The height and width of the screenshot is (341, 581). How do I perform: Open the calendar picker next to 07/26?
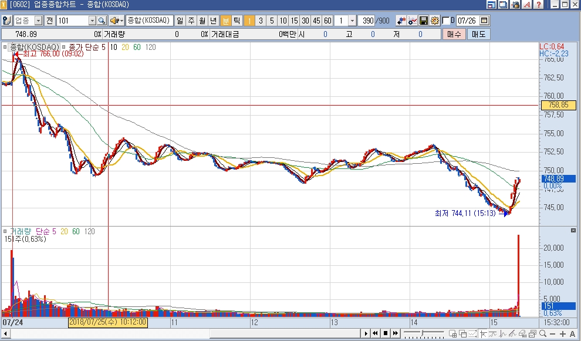pyautogui.click(x=484, y=21)
